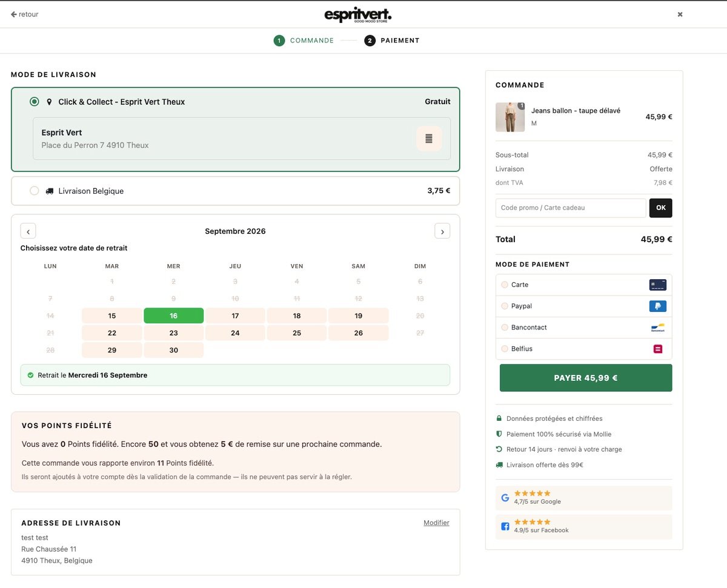Click the Jeans ballon product thumbnail
Screen dimensions: 727x588
click(510, 117)
